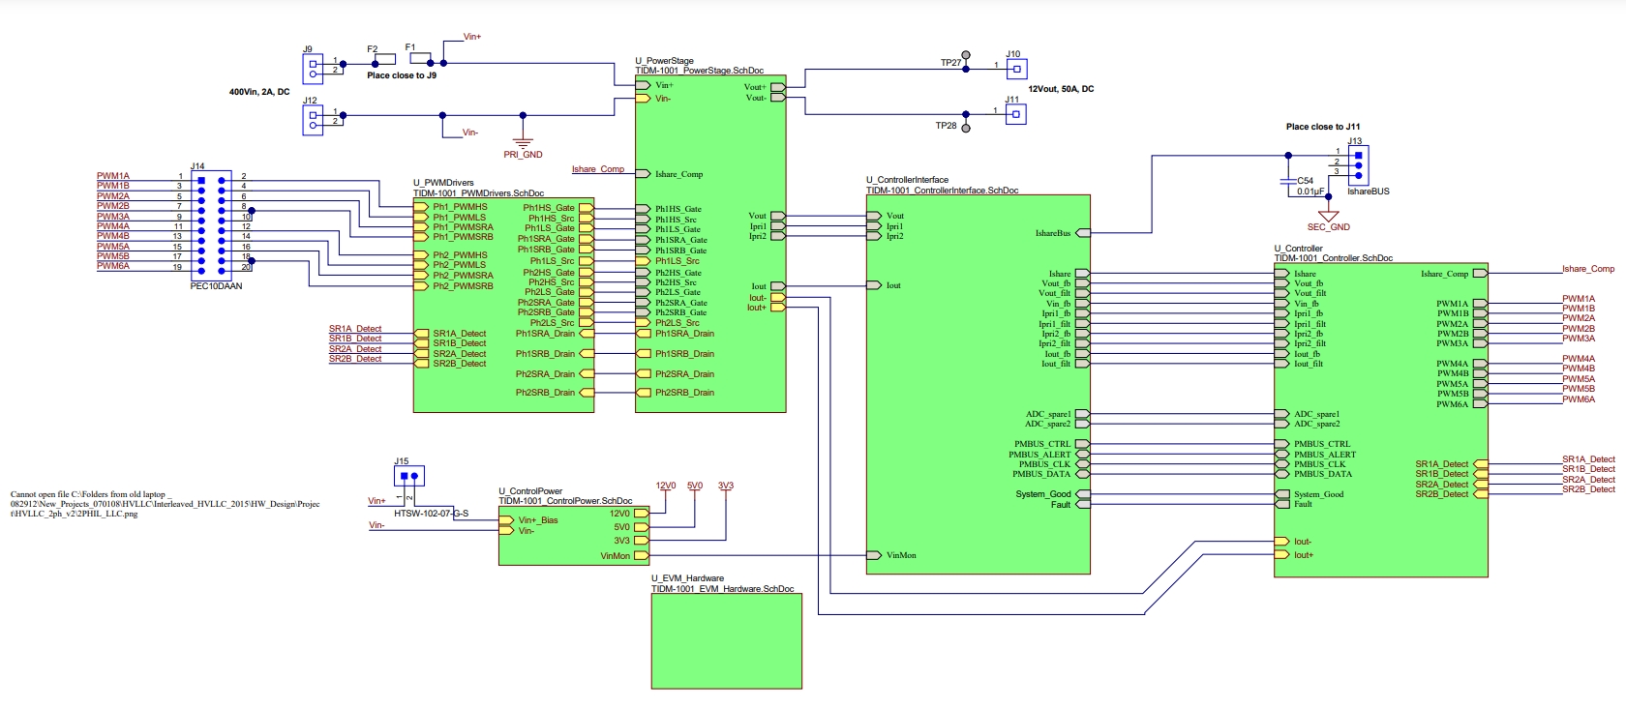Select the J9 input connector symbol
The image size is (1626, 708).
tap(313, 67)
